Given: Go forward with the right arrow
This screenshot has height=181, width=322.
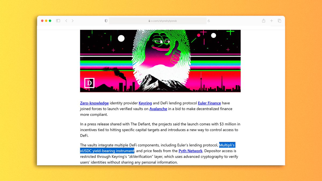Looking at the screenshot, I should [72, 21].
